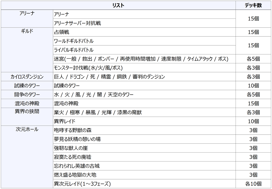Click the ライバルギルドバトル entry
This screenshot has height=189, width=272.
(x=74, y=50)
